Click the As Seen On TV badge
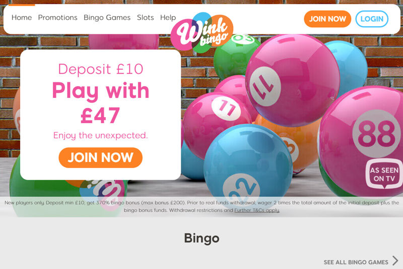Image resolution: width=403 pixels, height=269 pixels. (384, 174)
